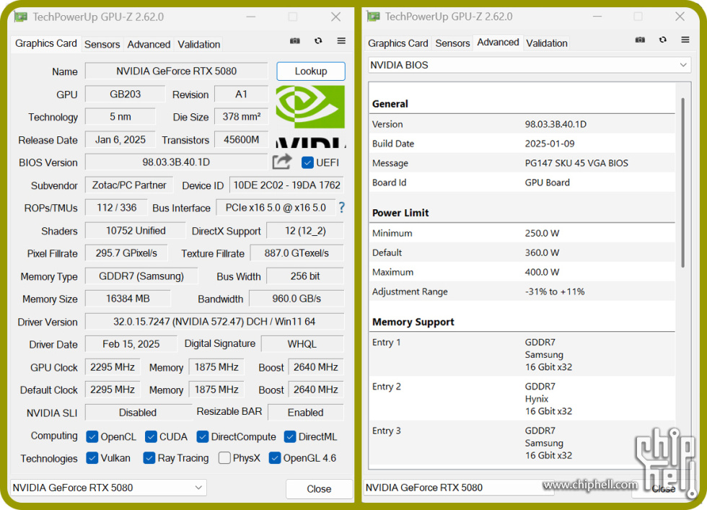The height and width of the screenshot is (510, 707).
Task: Click the Transistors value 45600M
Action: (242, 140)
